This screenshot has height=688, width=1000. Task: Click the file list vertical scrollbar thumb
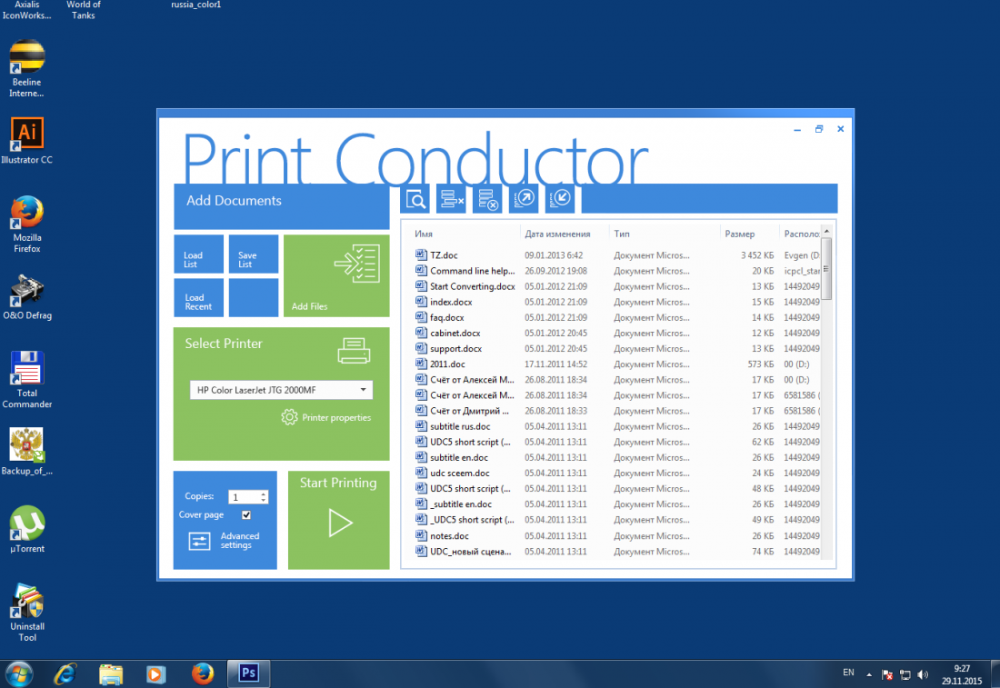[x=826, y=268]
